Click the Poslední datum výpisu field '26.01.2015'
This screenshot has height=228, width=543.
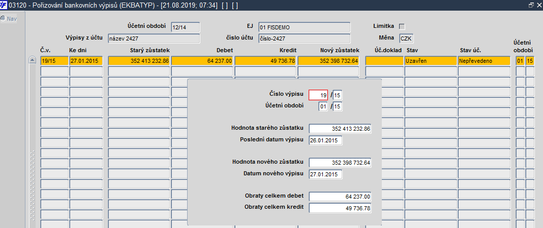click(325, 140)
